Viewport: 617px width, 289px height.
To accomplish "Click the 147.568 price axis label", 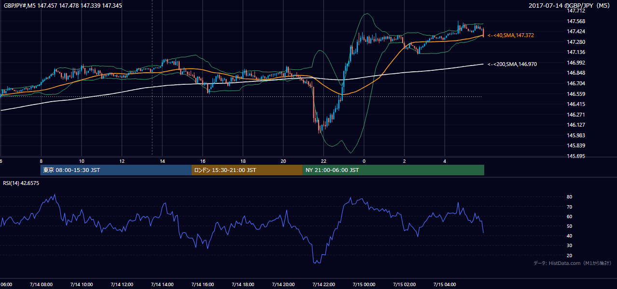I will tap(575, 21).
